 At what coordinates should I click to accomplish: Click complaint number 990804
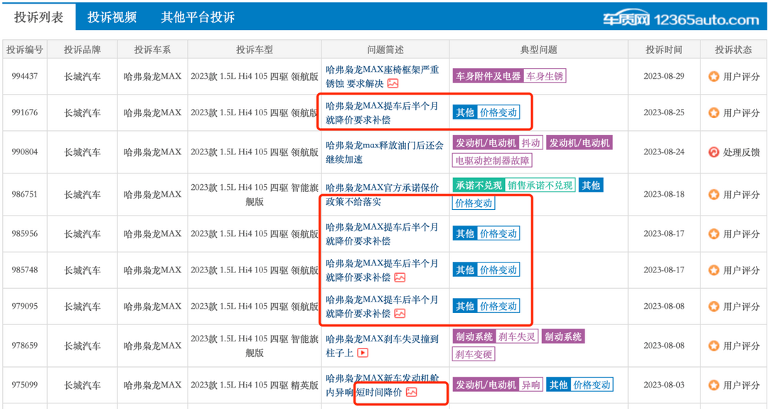click(x=24, y=152)
